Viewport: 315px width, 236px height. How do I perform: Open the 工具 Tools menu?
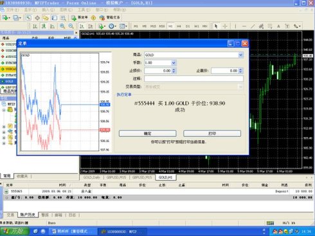pos(84,10)
